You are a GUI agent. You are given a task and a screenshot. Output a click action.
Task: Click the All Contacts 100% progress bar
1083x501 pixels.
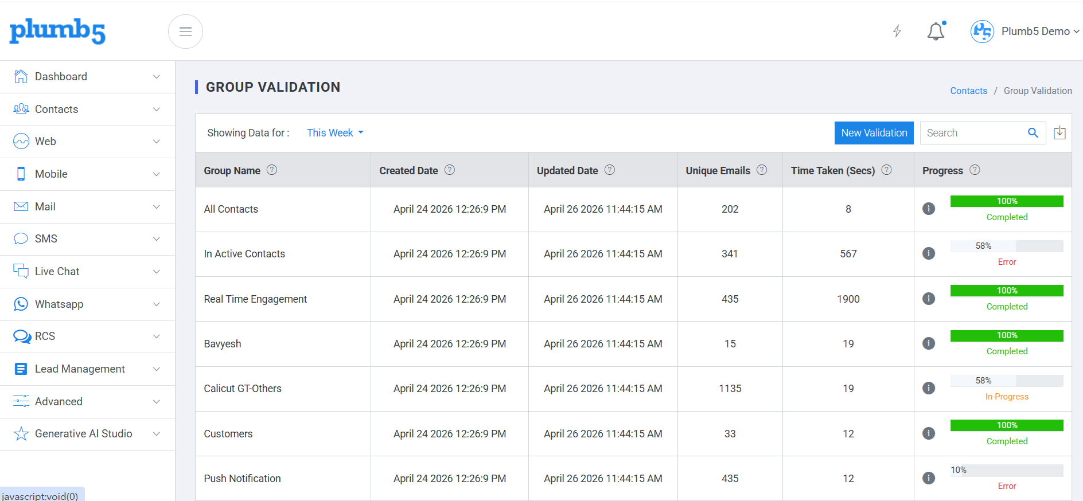tap(1007, 201)
